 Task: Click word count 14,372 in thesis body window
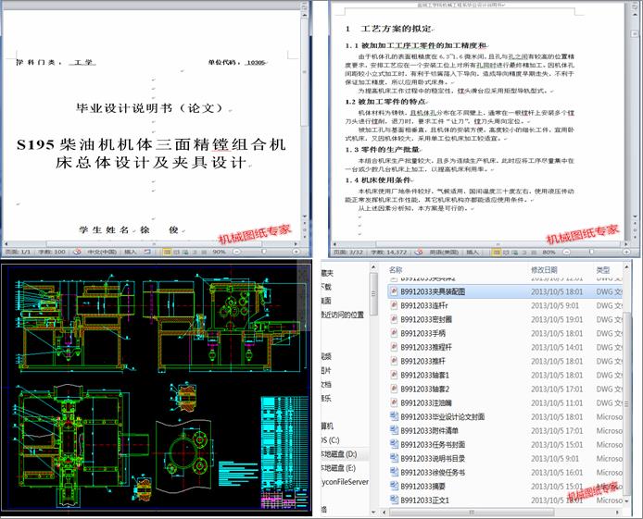(x=389, y=253)
